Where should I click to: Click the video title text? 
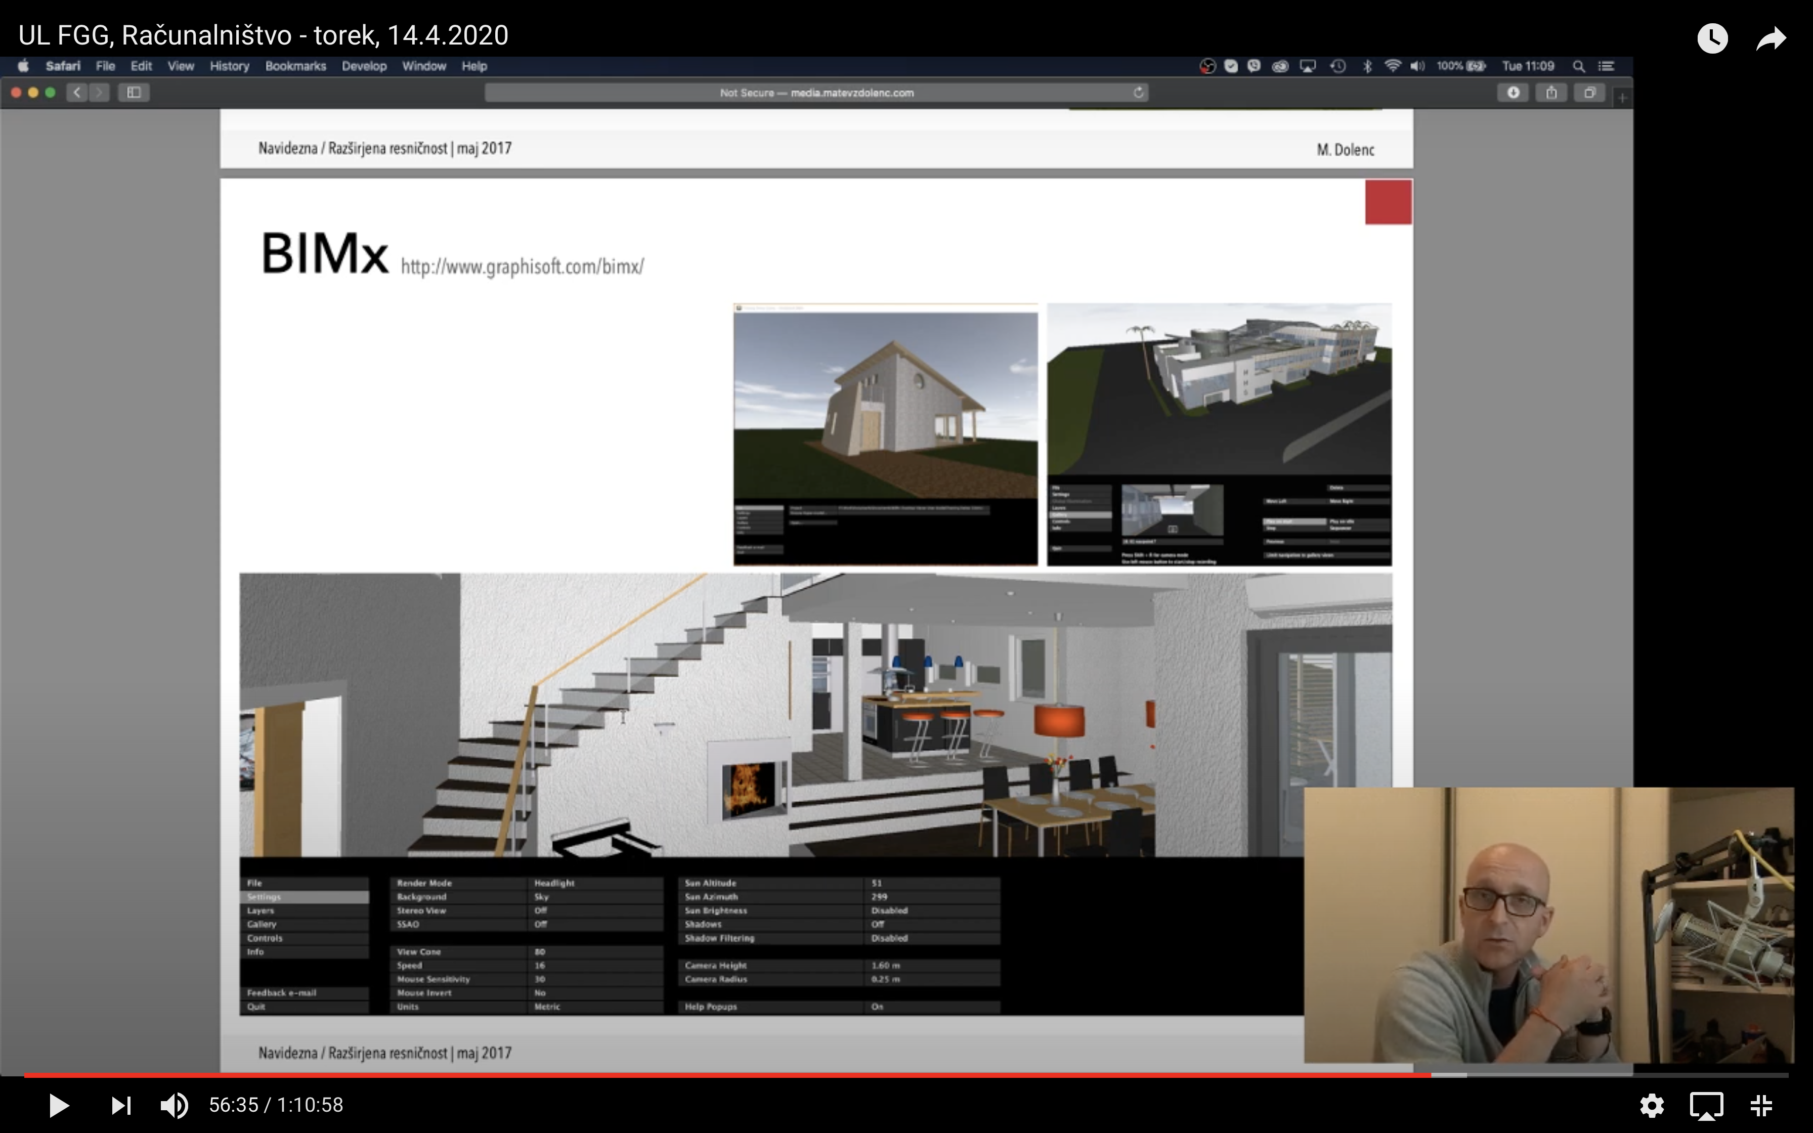(x=263, y=35)
